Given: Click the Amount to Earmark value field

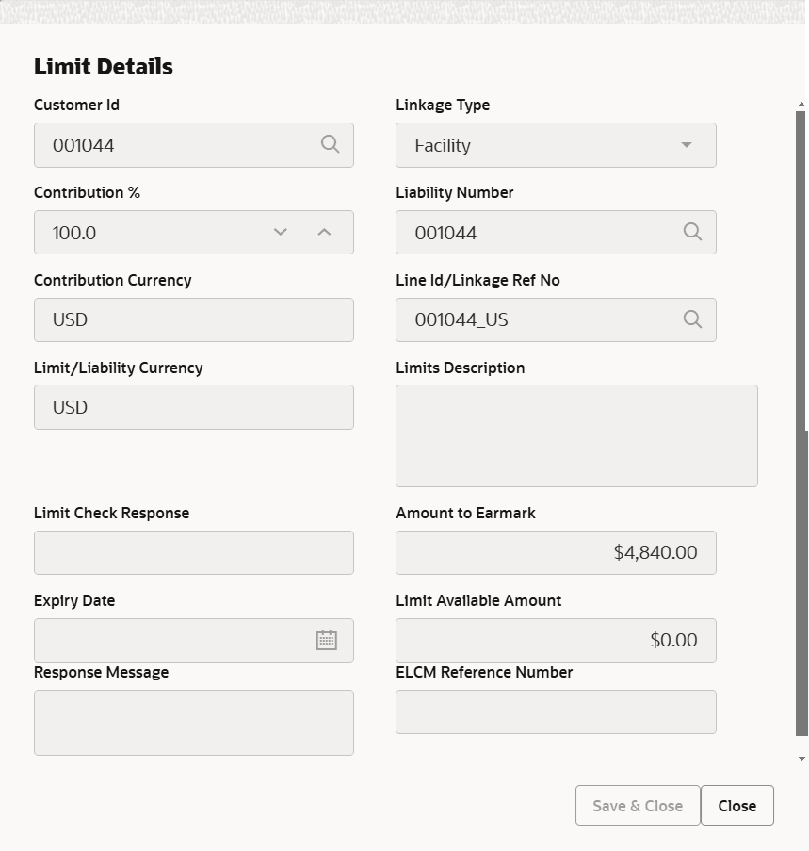Looking at the screenshot, I should (556, 552).
